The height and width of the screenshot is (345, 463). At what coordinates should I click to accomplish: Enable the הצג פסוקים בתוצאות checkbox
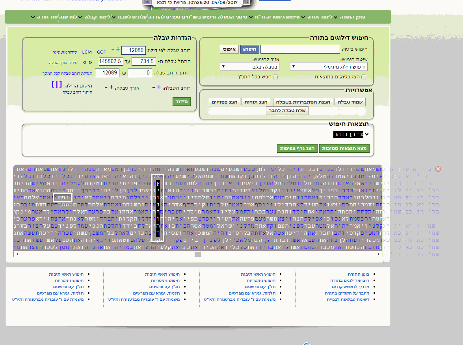pyautogui.click(x=364, y=77)
